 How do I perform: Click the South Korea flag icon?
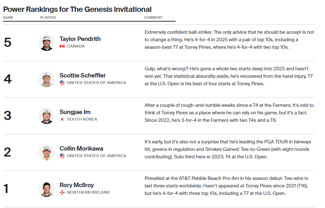[62, 119]
